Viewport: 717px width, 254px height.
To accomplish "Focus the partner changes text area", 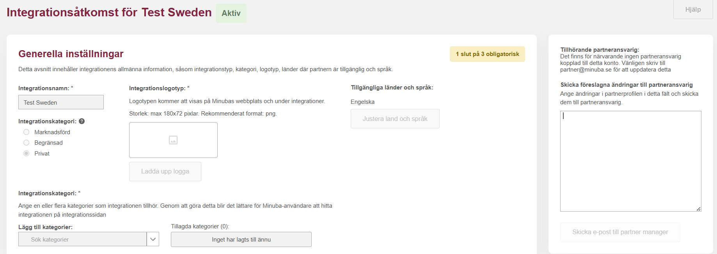I will [x=630, y=161].
